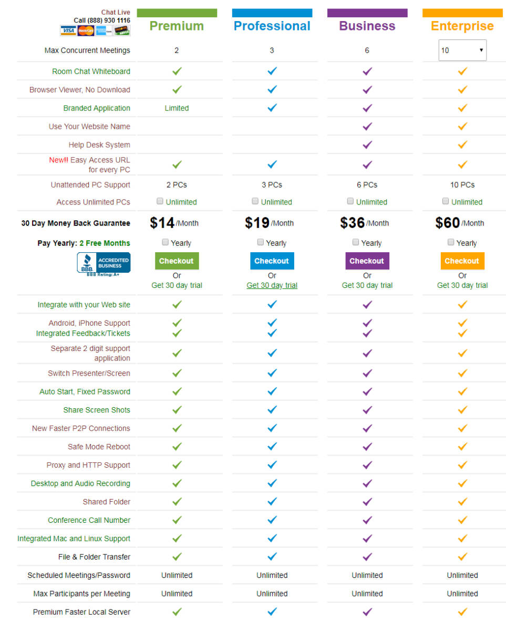506x620 pixels.
Task: Click the American Express card icon
Action: pos(104,30)
